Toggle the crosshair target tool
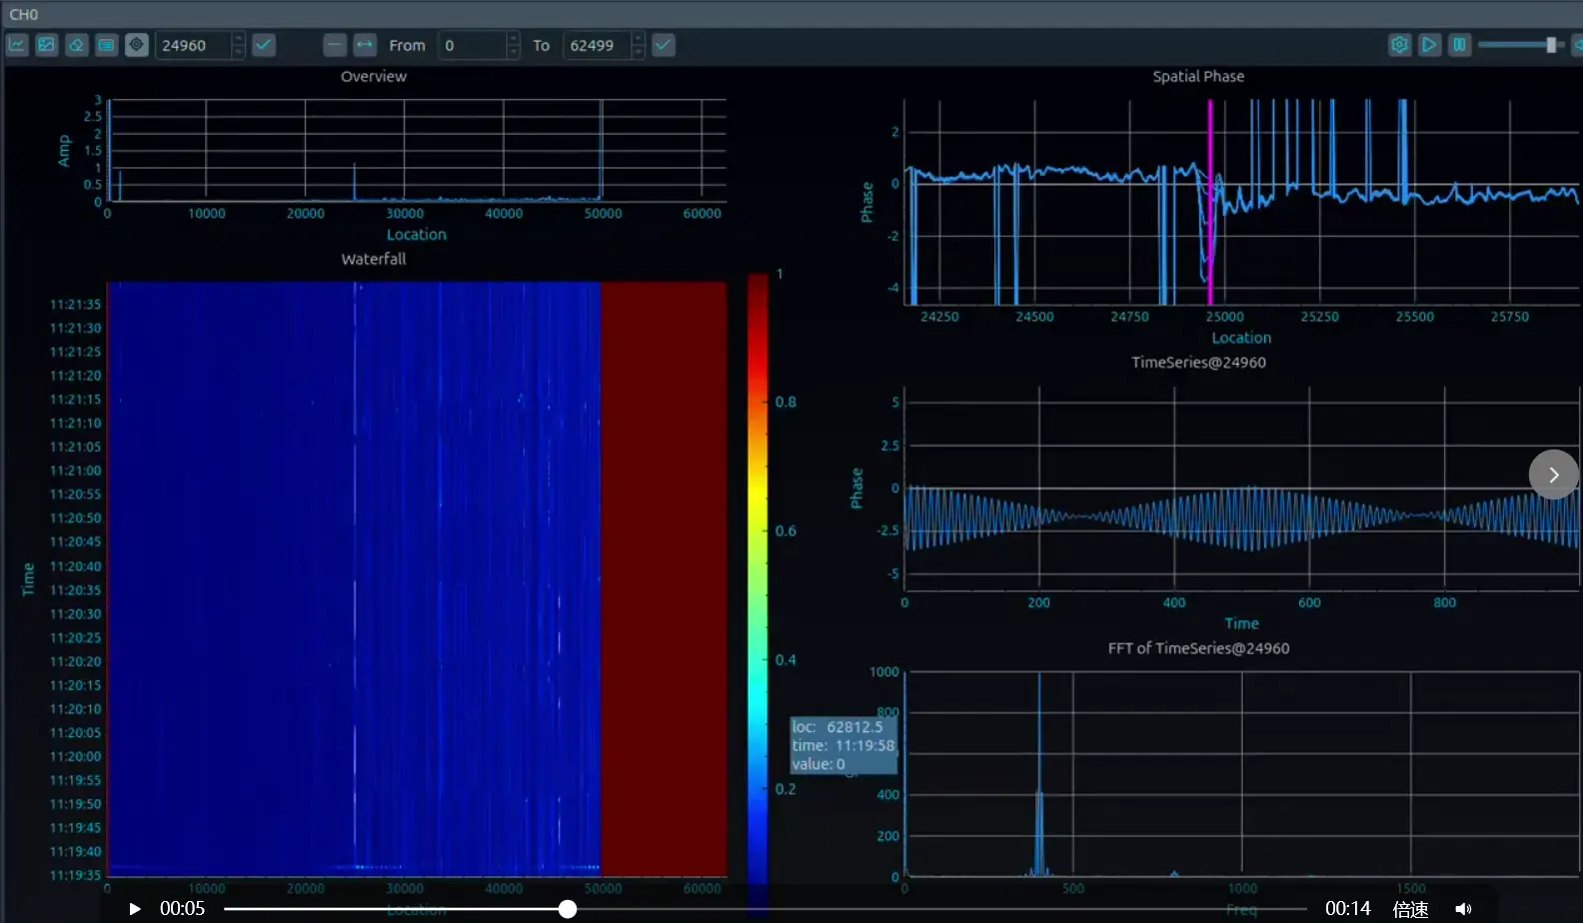Screen dimensions: 1583x923 137,45
